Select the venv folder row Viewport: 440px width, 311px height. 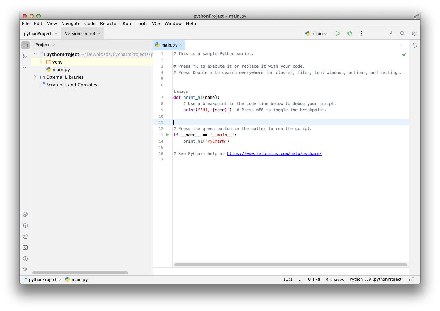click(92, 62)
